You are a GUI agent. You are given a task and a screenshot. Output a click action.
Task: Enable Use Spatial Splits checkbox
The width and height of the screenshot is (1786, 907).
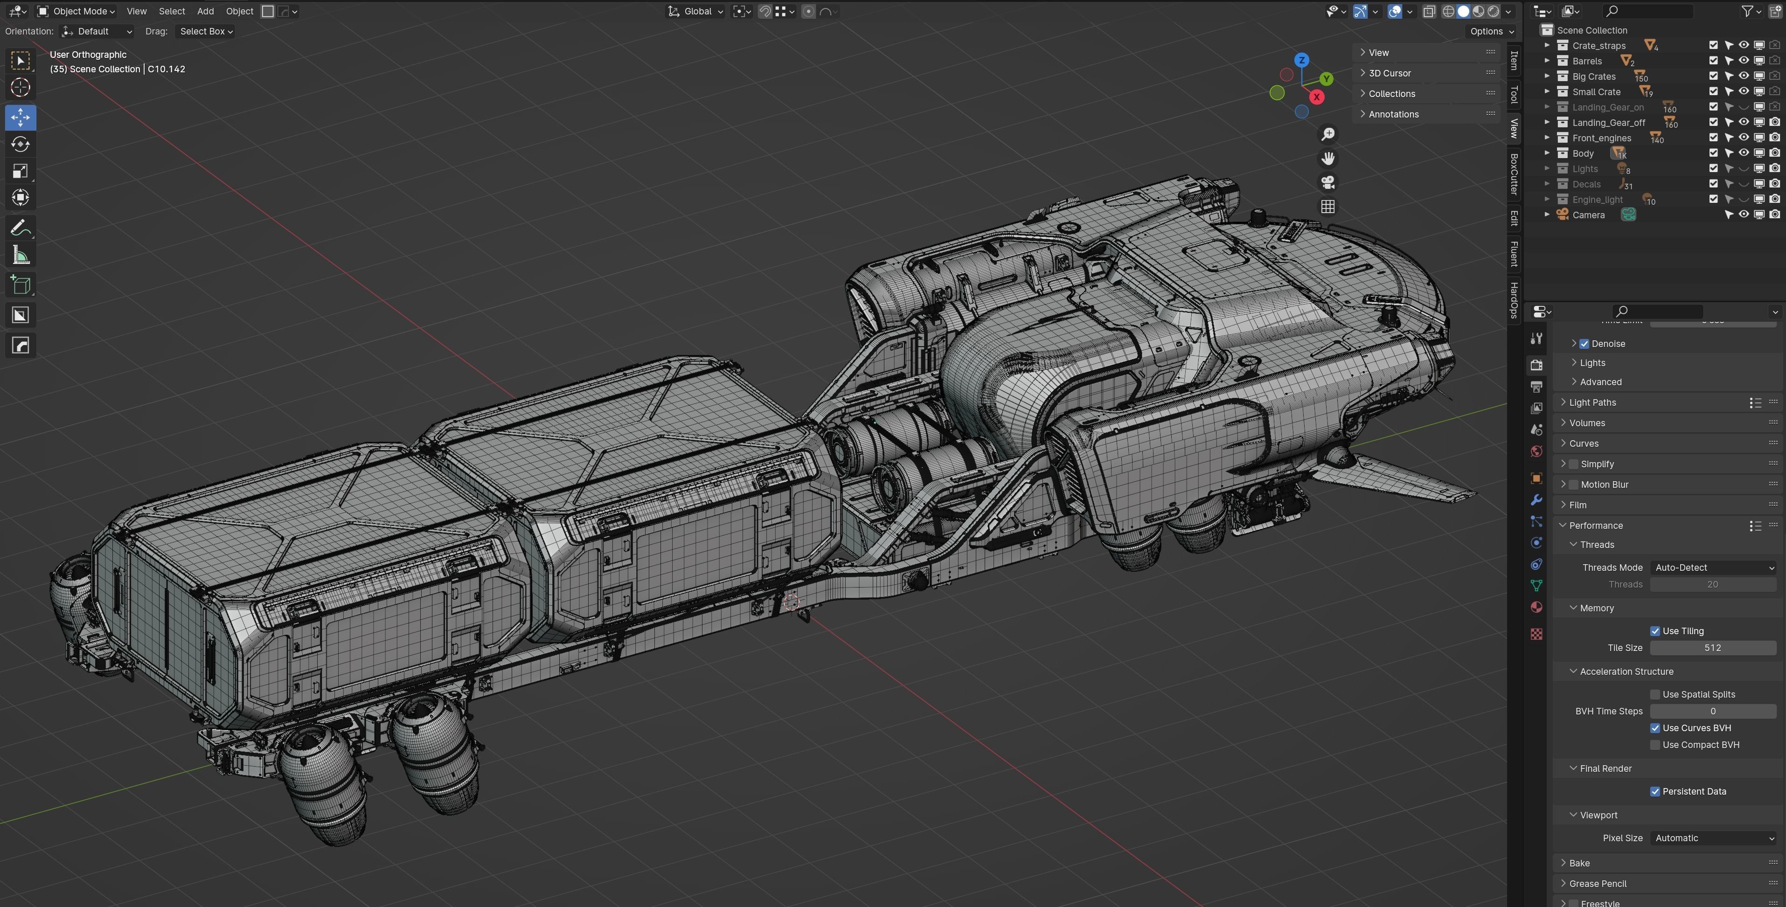[1655, 694]
